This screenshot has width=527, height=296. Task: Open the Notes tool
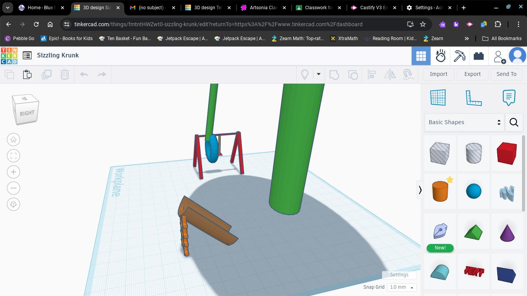[509, 98]
